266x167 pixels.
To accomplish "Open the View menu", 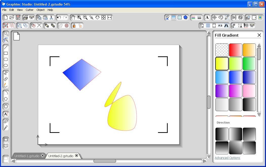I will [x=20, y=10].
